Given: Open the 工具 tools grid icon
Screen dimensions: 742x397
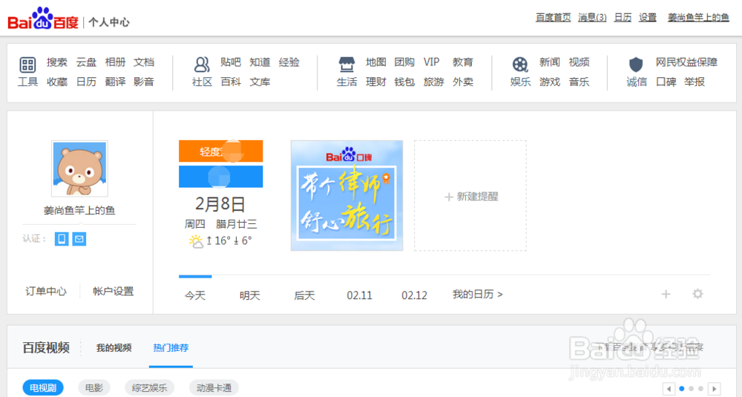Looking at the screenshot, I should pyautogui.click(x=27, y=65).
